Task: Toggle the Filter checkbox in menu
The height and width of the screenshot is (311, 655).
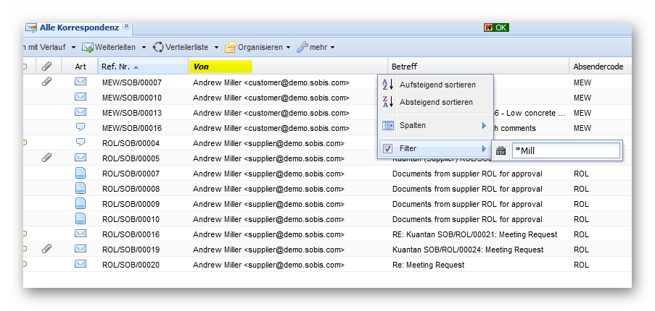Action: coord(388,148)
